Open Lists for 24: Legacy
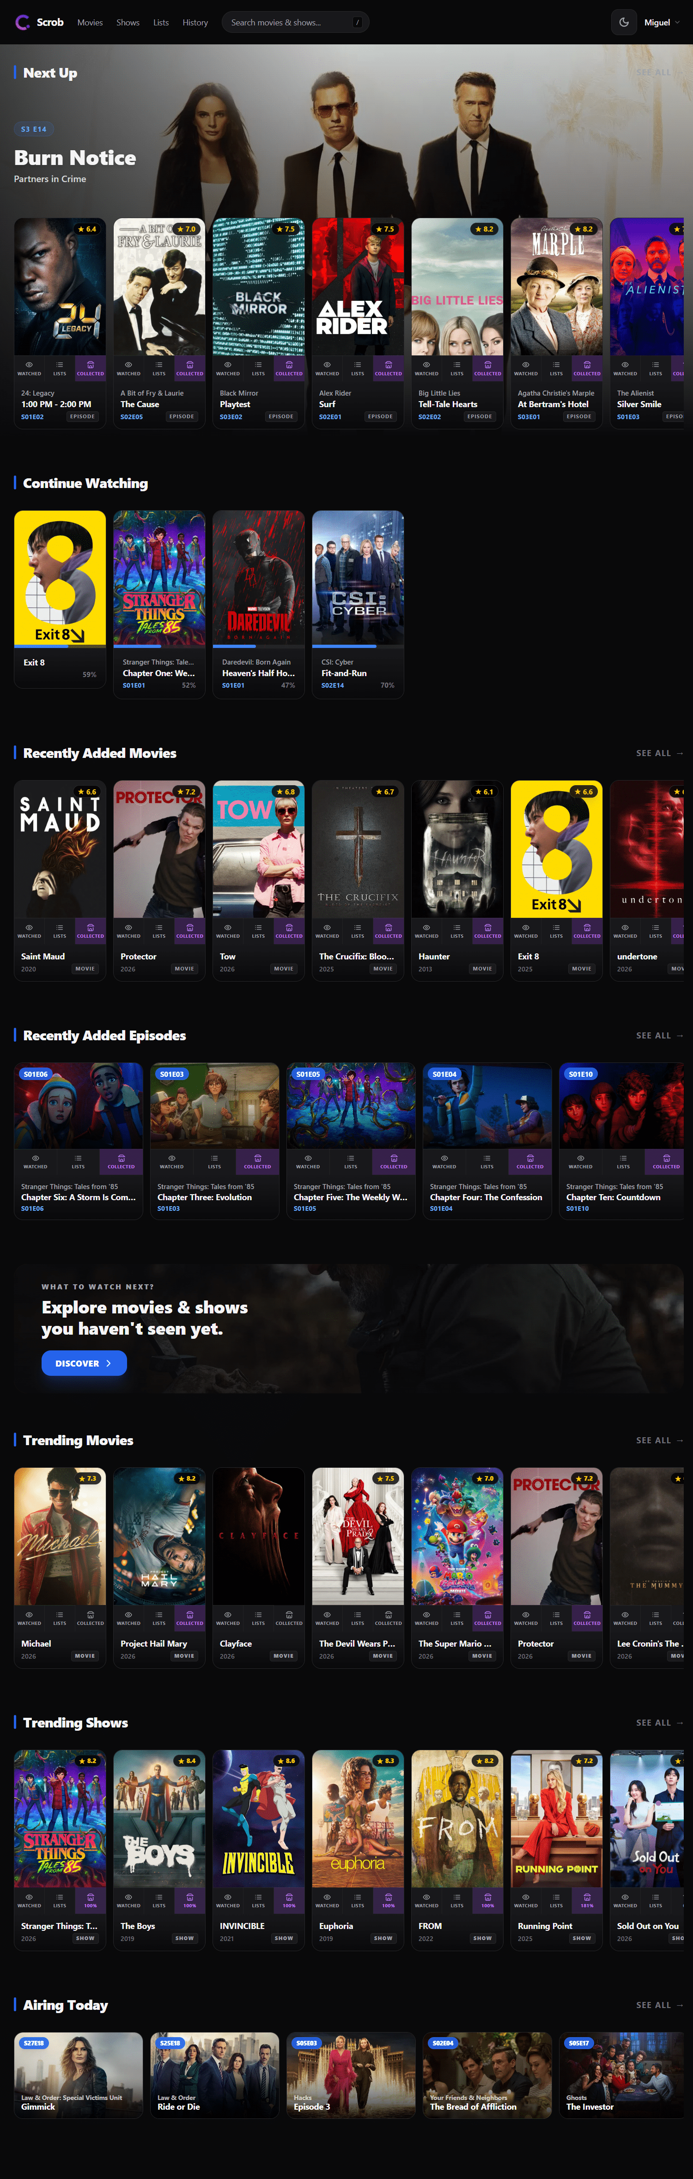Viewport: 693px width, 2179px height. [x=60, y=368]
